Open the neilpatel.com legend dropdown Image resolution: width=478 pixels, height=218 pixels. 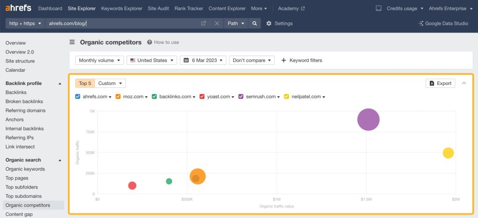pos(324,97)
